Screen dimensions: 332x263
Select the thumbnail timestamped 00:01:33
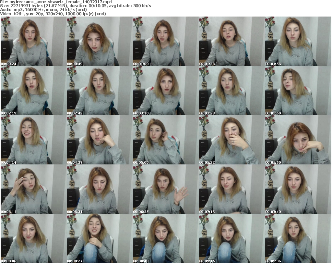(232, 41)
